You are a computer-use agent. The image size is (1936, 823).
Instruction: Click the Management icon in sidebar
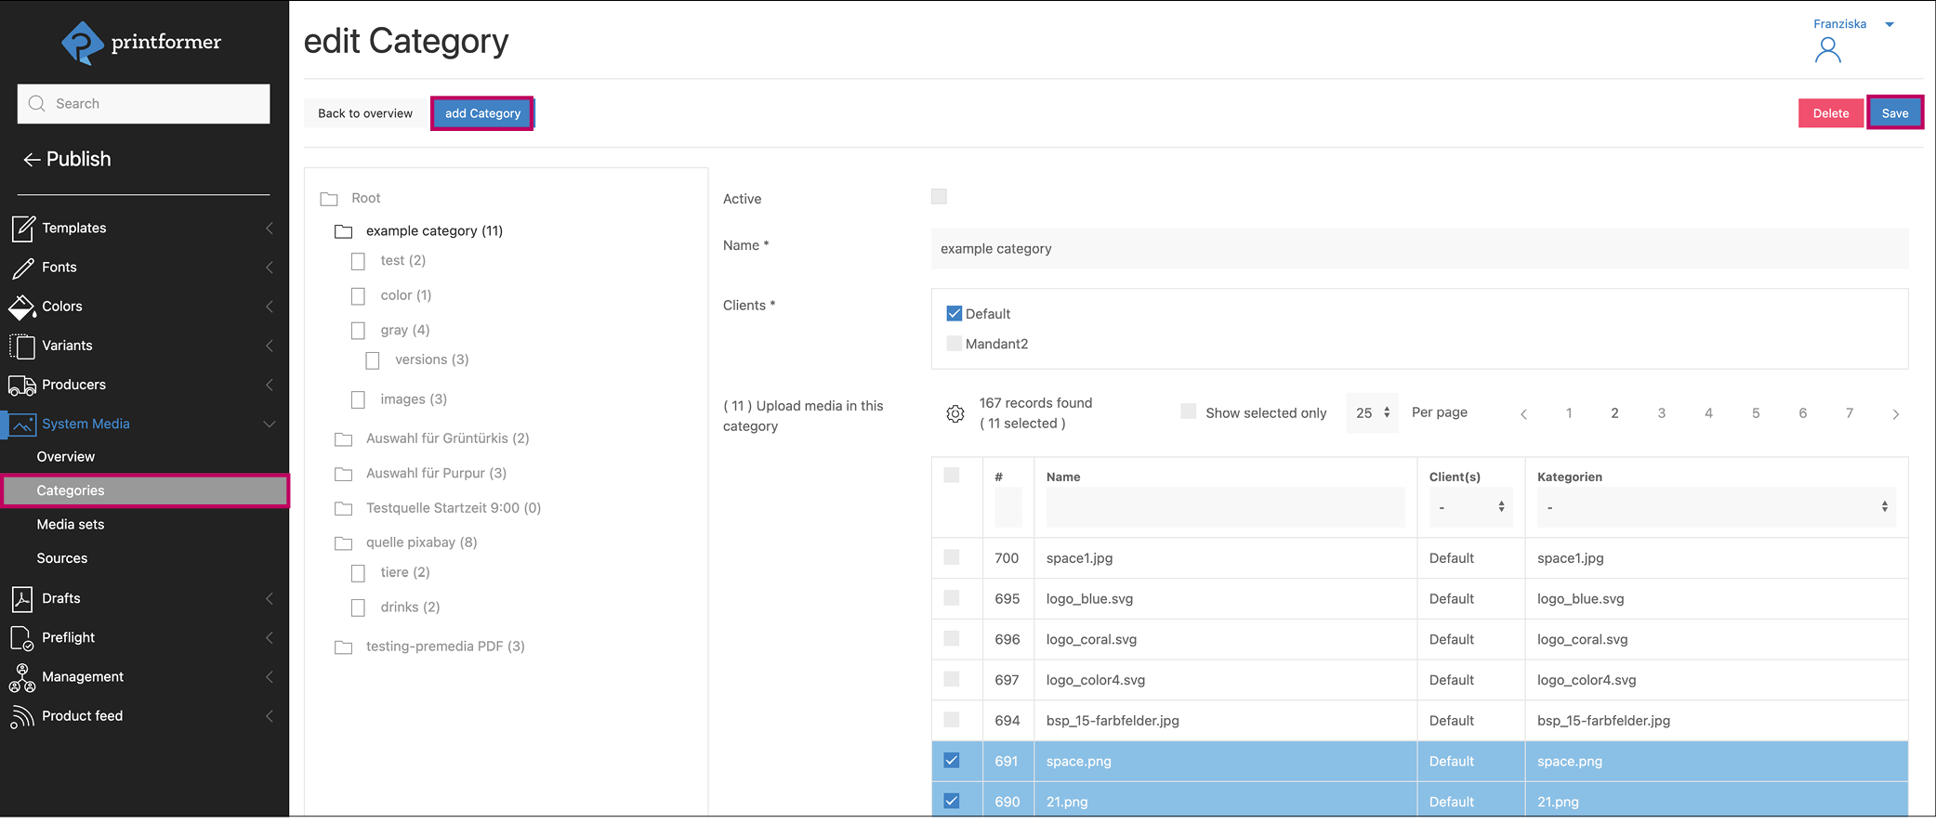tap(22, 678)
